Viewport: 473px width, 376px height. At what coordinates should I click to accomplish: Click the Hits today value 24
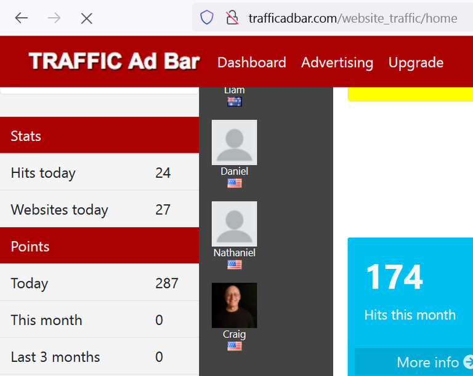point(163,173)
